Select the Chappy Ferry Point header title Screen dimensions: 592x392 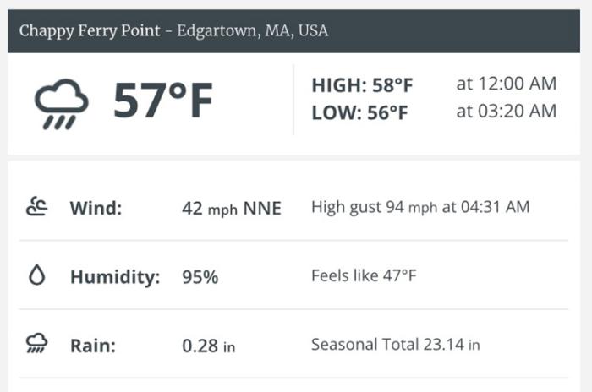point(173,31)
